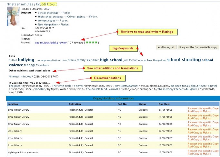Open recommendation We need to talk about Kevin
Screen dimensions: 220x157
194,86
